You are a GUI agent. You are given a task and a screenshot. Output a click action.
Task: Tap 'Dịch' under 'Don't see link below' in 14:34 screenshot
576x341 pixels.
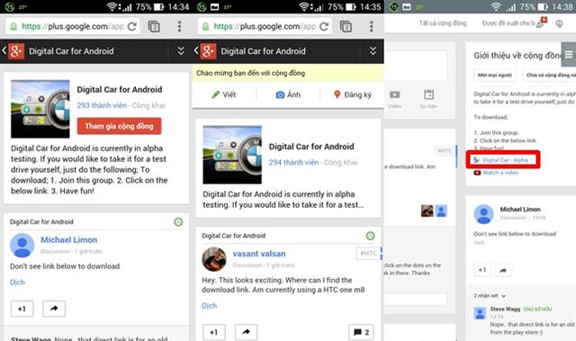pyautogui.click(x=17, y=283)
